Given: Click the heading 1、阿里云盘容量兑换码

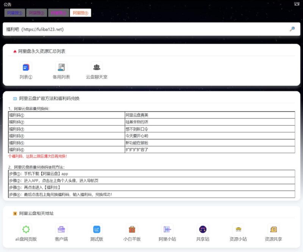Looking at the screenshot, I should [x=29, y=109].
